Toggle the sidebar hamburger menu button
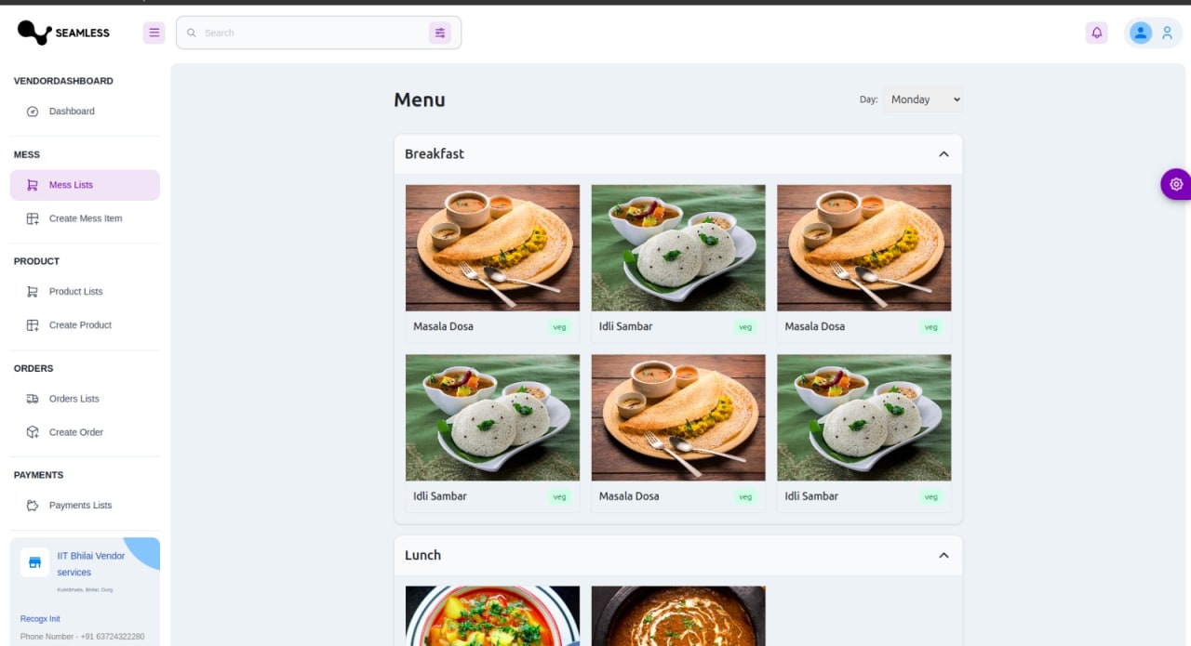 [x=154, y=33]
